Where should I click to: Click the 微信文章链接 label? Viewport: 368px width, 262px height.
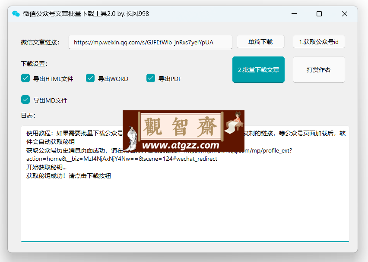pyautogui.click(x=40, y=42)
